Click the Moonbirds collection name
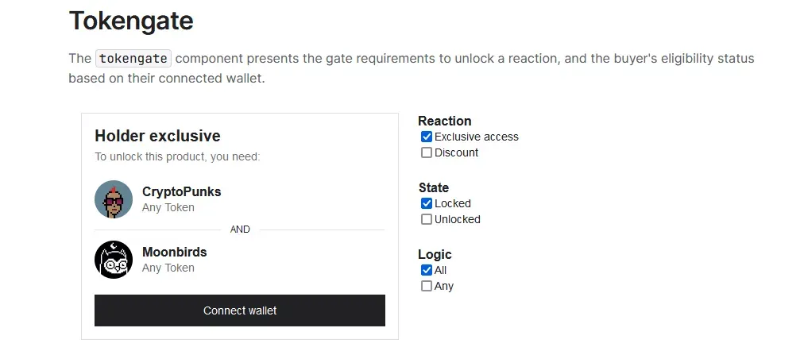Screen dimensions: 804x351 point(174,252)
